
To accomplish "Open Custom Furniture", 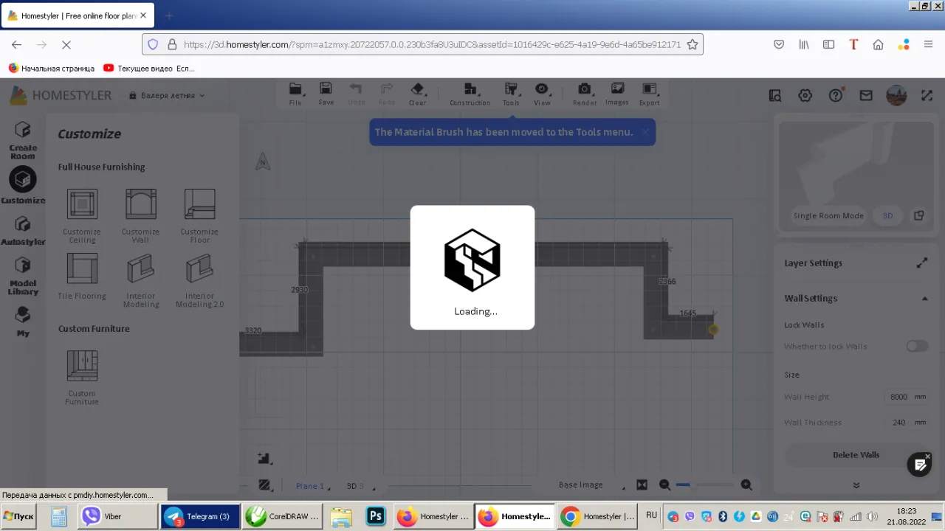I will point(82,366).
